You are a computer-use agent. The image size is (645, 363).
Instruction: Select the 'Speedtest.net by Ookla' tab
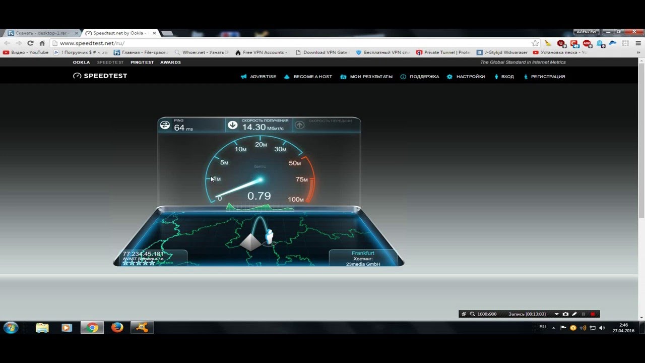coord(120,33)
